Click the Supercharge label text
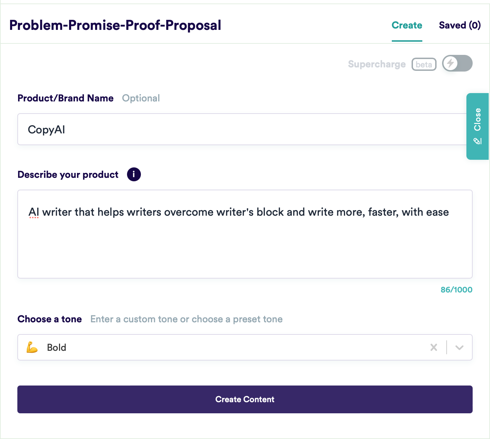The height and width of the screenshot is (439, 490). point(377,64)
